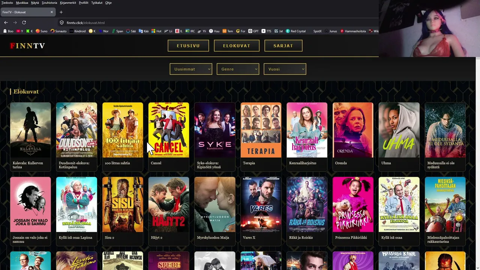Image resolution: width=480 pixels, height=270 pixels.
Task: Open the Red Crystal bookmark
Action: pyautogui.click(x=295, y=31)
